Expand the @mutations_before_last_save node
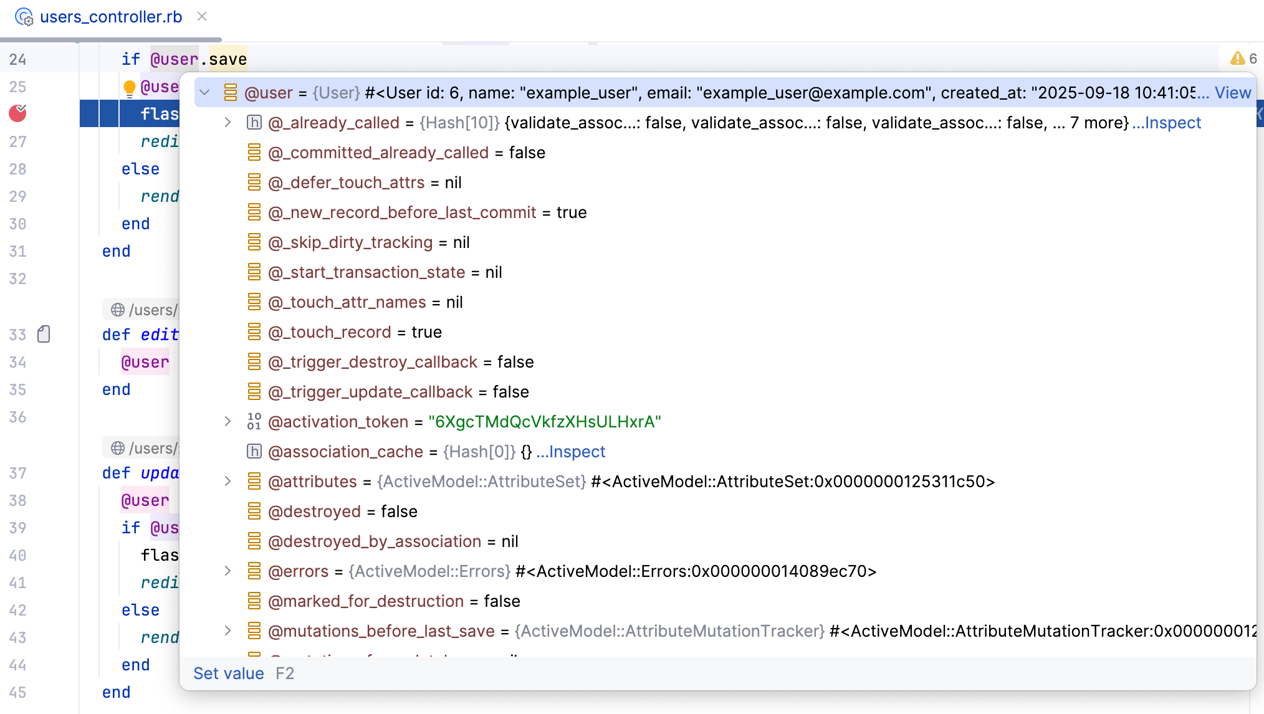This screenshot has width=1264, height=714. click(x=228, y=631)
